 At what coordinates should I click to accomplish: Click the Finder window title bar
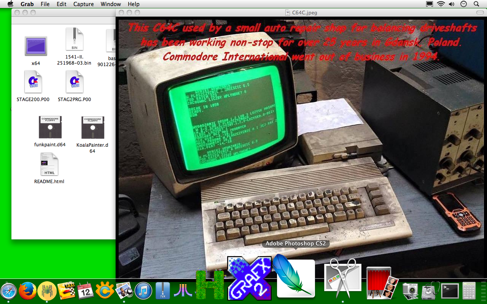[64, 13]
